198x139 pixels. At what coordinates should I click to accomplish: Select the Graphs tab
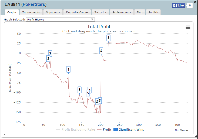(x=12, y=12)
